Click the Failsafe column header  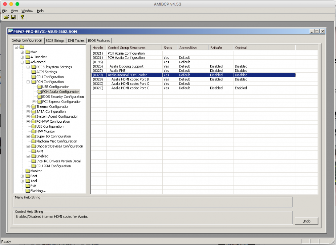pyautogui.click(x=221, y=48)
